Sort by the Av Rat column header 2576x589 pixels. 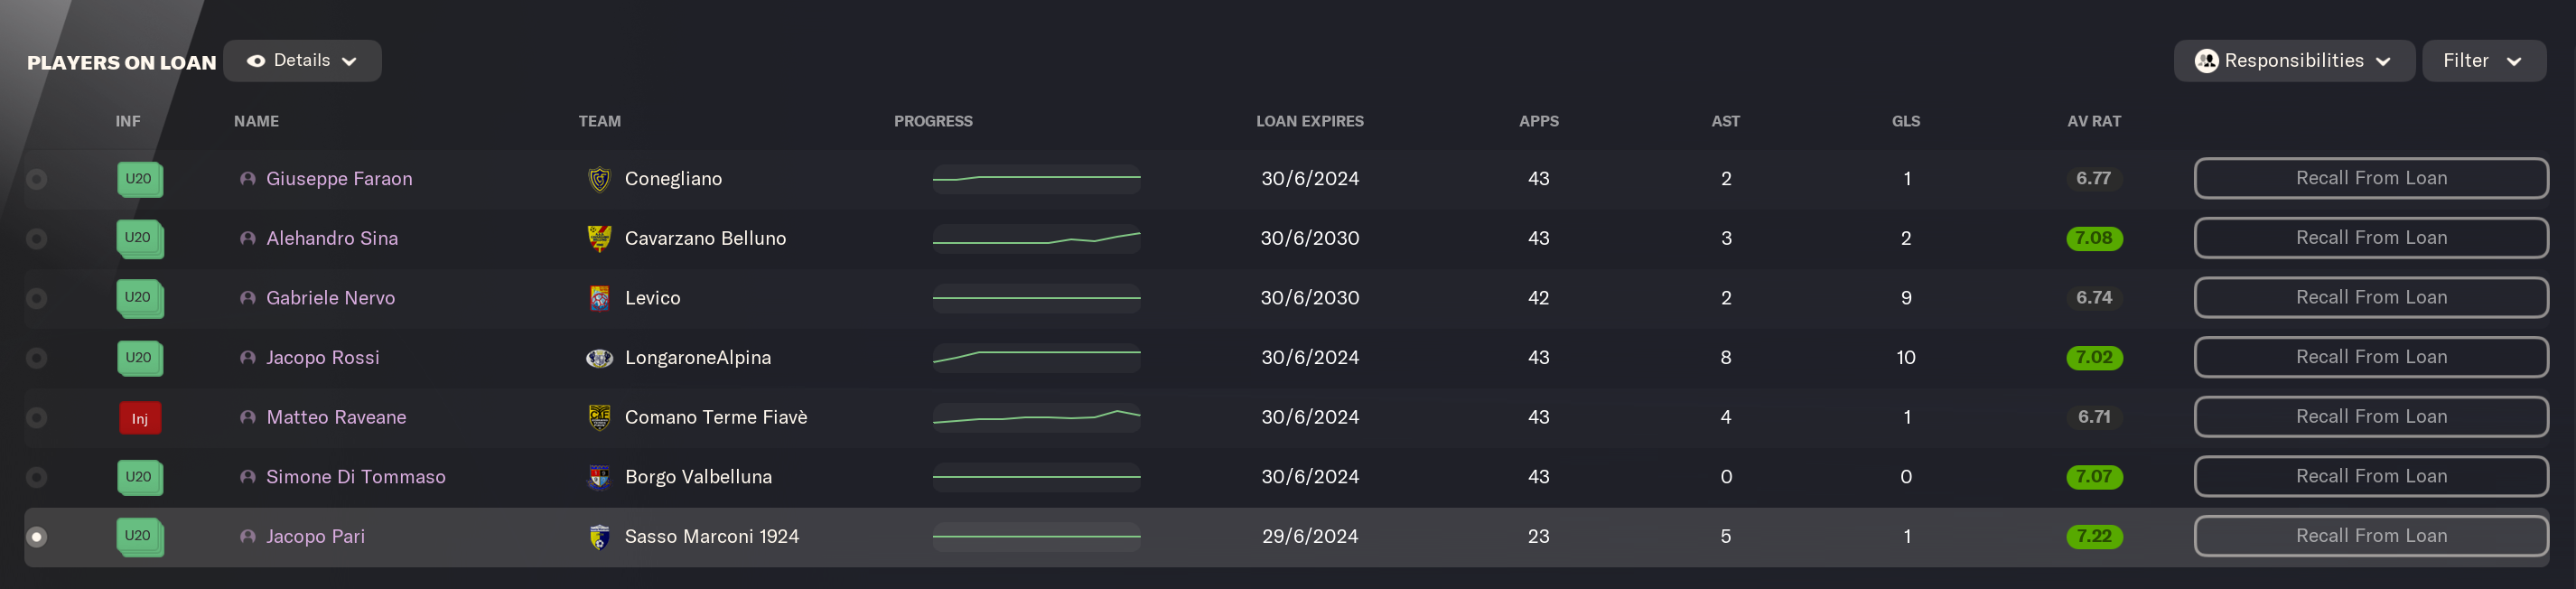coord(2093,121)
